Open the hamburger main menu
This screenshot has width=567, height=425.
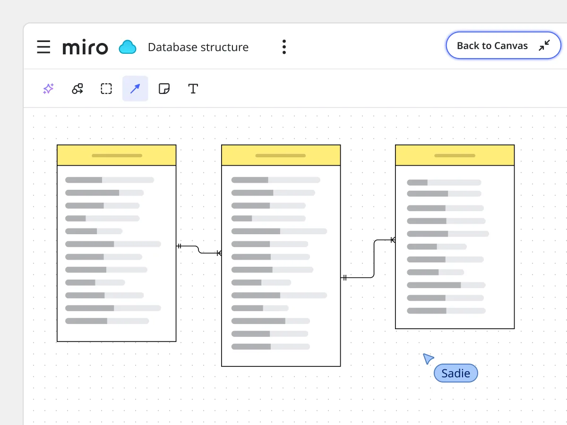43,47
